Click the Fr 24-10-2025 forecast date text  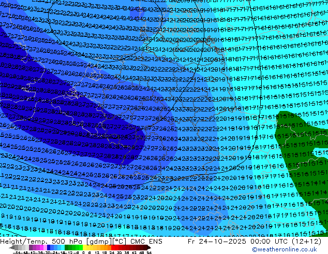tap(206, 242)
